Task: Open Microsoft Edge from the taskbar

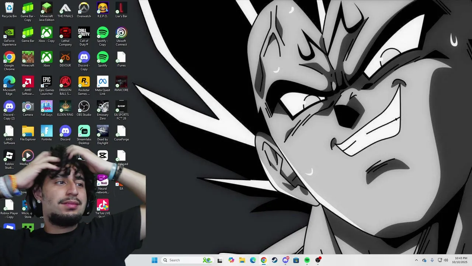Action: (253, 260)
